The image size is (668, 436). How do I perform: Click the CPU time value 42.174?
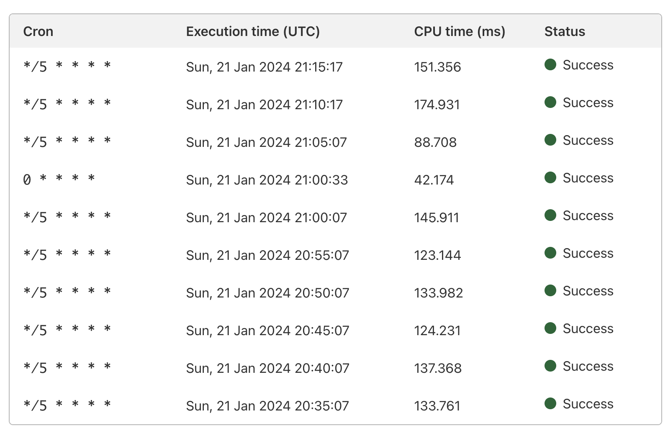tap(434, 180)
